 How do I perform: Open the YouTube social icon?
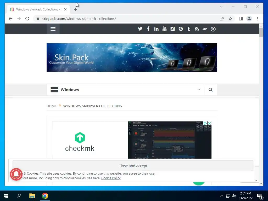(164, 29)
